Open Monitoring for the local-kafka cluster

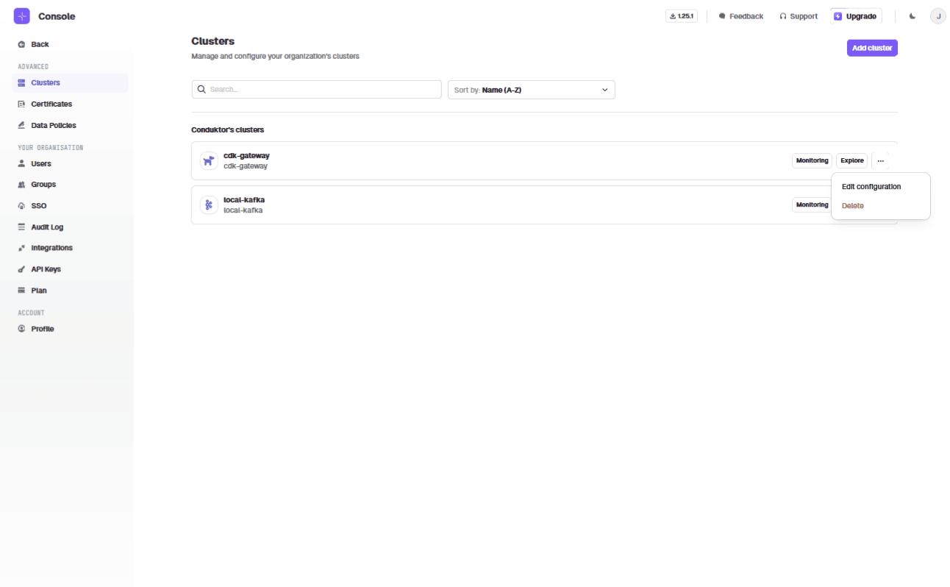812,204
